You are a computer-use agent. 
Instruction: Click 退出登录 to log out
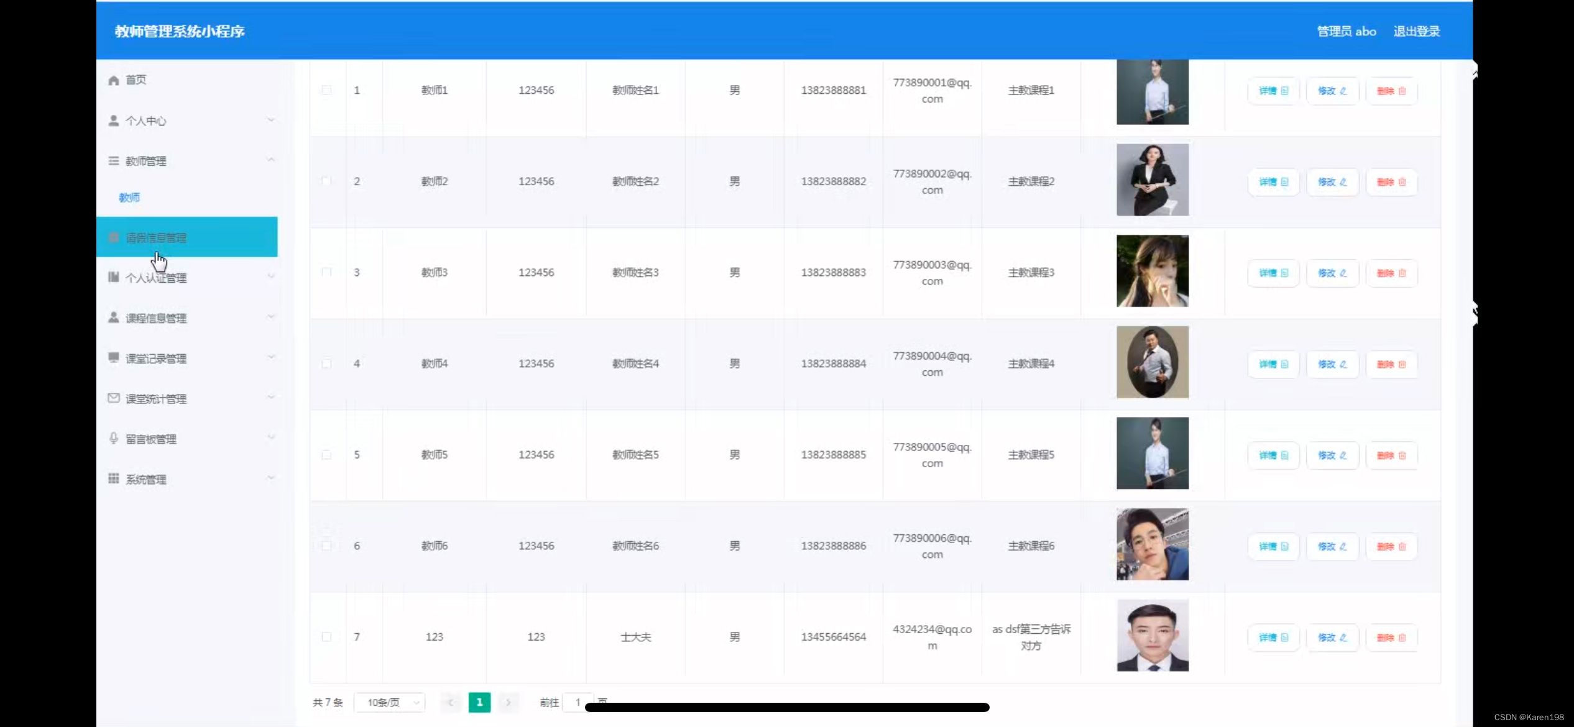1417,31
